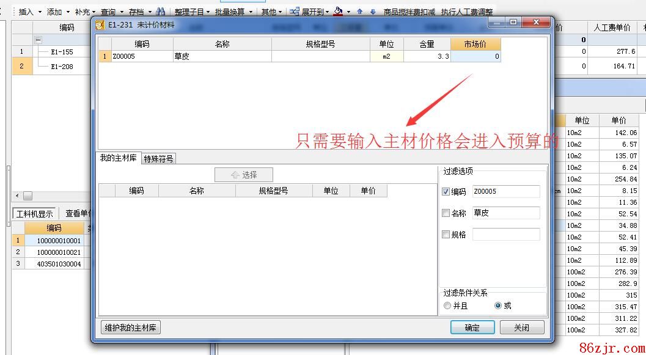Screen dimensions: 646x355
Task: Enable the 规格 filter checkbox
Action: click(446, 235)
